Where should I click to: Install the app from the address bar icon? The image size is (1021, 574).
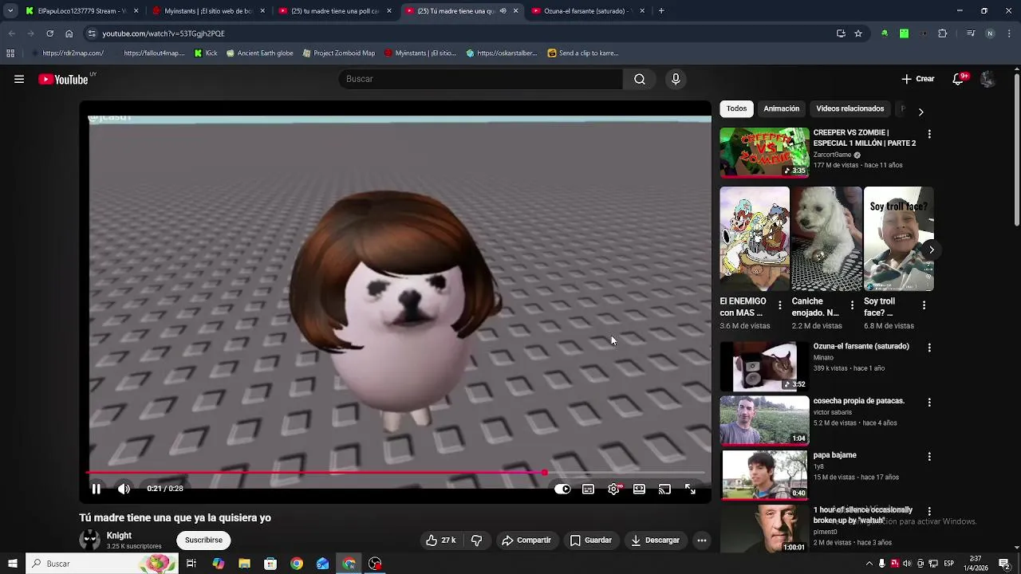[x=841, y=33]
